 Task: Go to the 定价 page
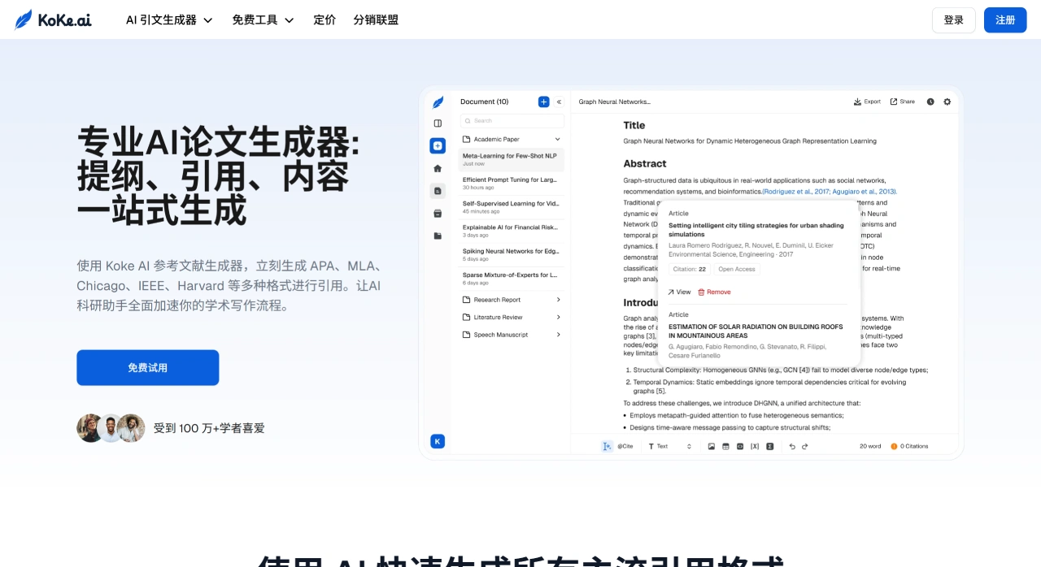coord(324,19)
